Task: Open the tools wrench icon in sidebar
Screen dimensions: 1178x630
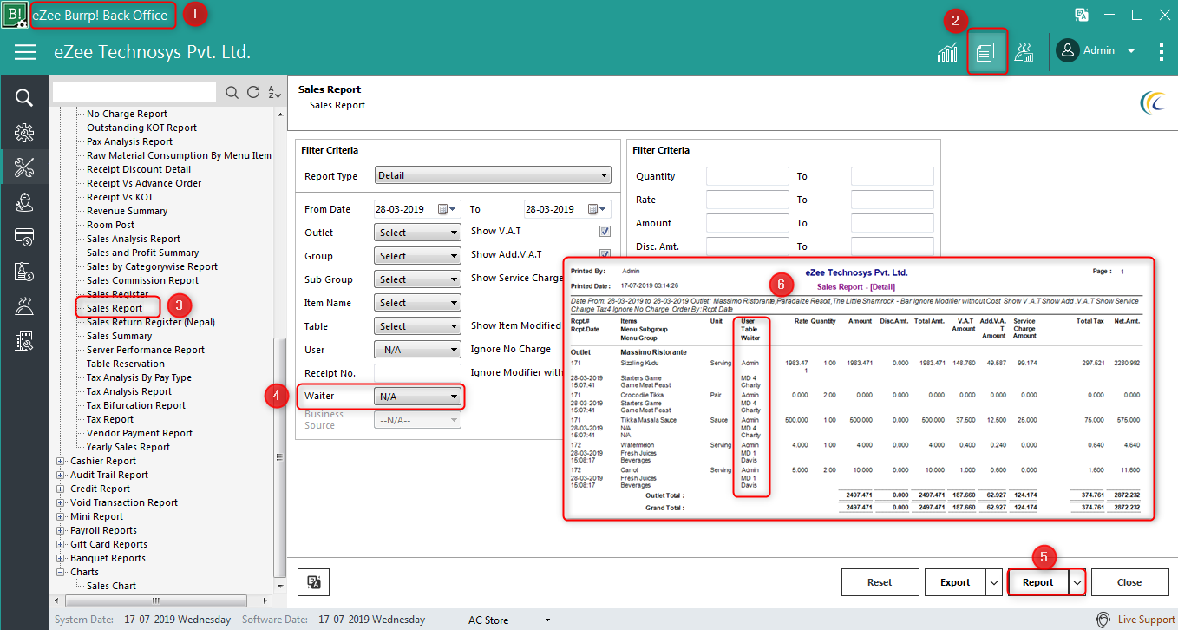Action: [x=24, y=167]
